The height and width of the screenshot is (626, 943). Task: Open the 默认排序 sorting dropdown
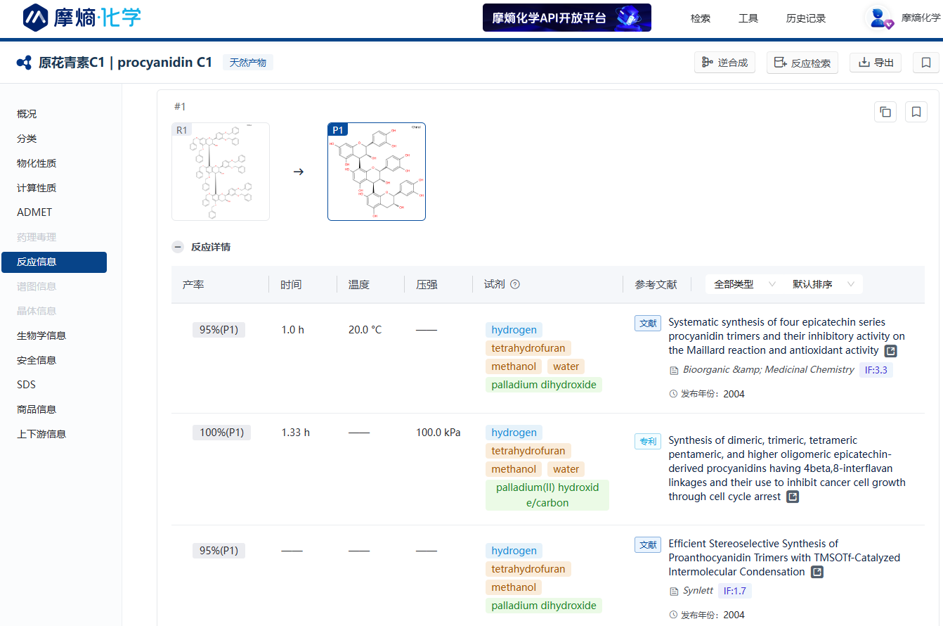point(823,285)
